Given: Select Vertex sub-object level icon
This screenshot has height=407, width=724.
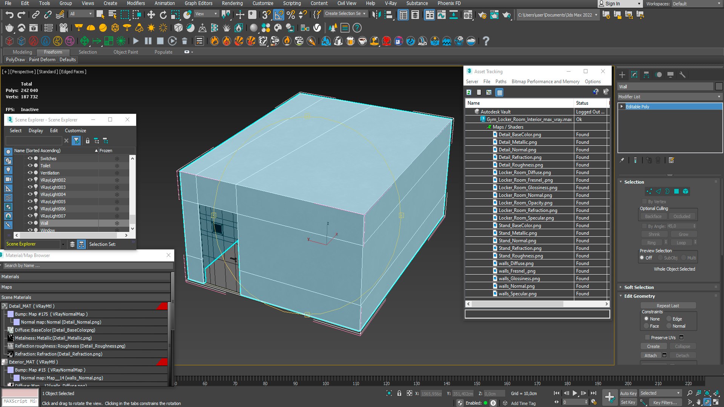Looking at the screenshot, I should (649, 191).
